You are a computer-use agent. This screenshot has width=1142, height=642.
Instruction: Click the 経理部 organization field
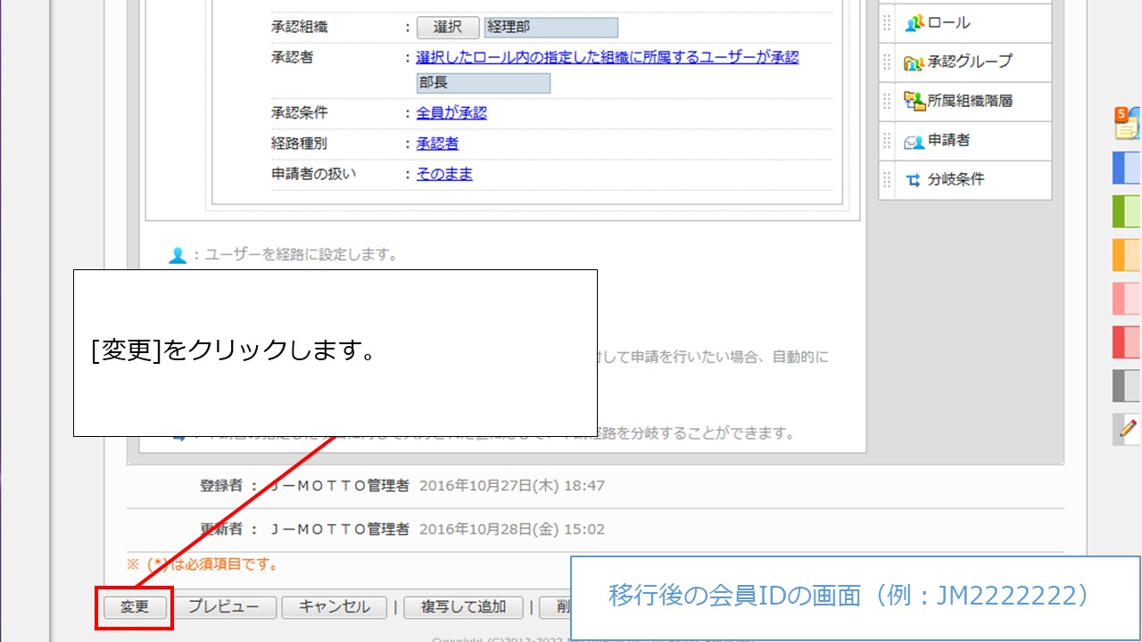(550, 28)
